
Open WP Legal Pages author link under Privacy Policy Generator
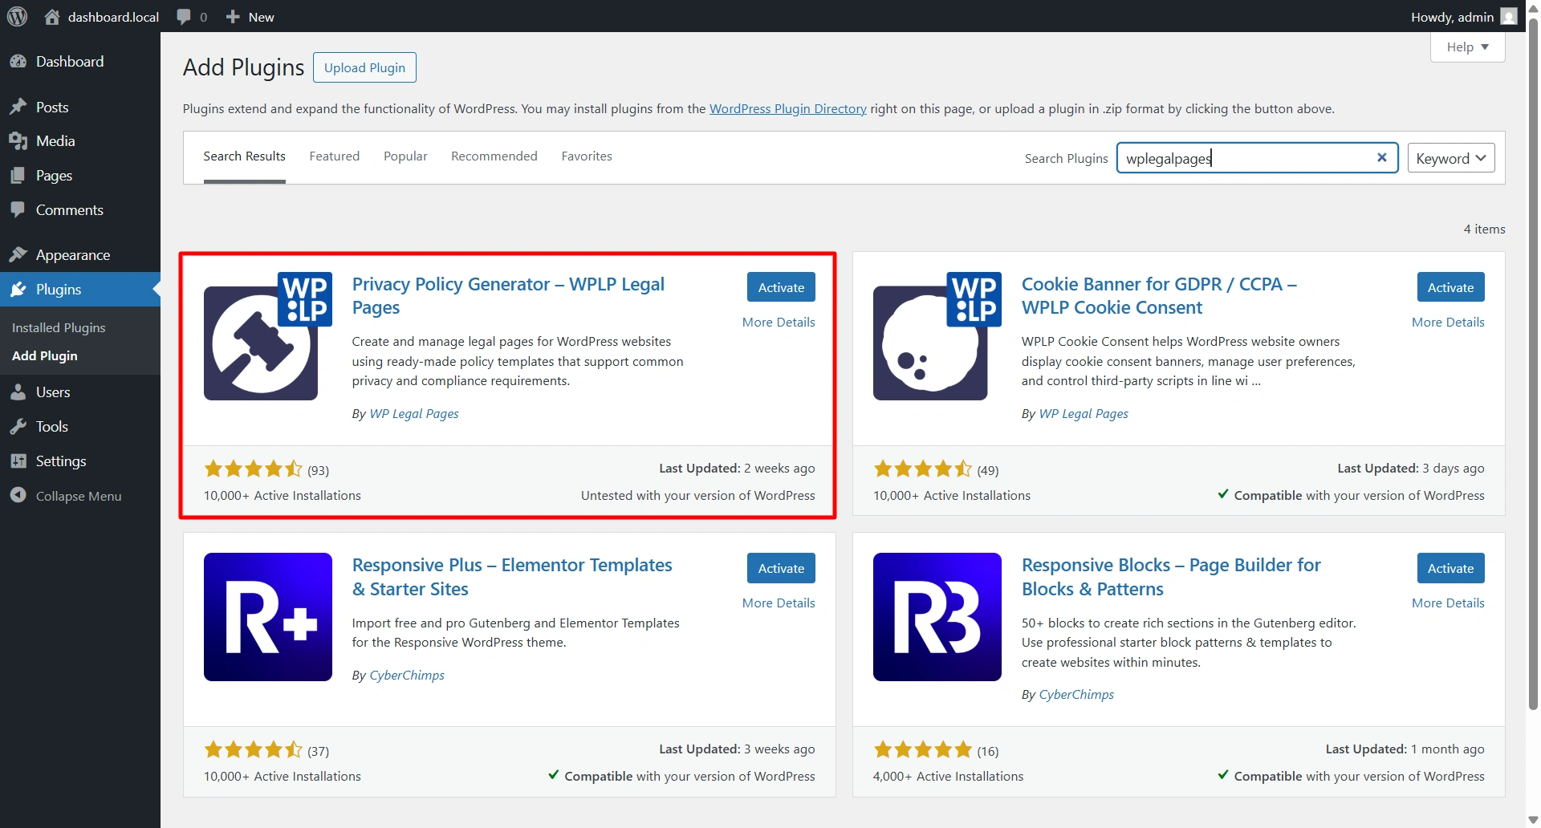tap(414, 414)
